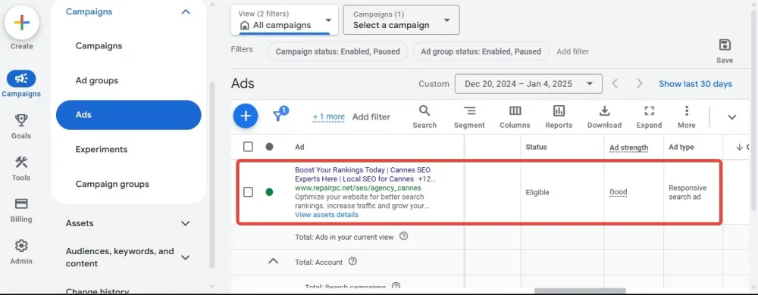Screen dimensions: 758x295
Task: Click Ad group status: Enabled, Paused chip
Action: tap(481, 51)
